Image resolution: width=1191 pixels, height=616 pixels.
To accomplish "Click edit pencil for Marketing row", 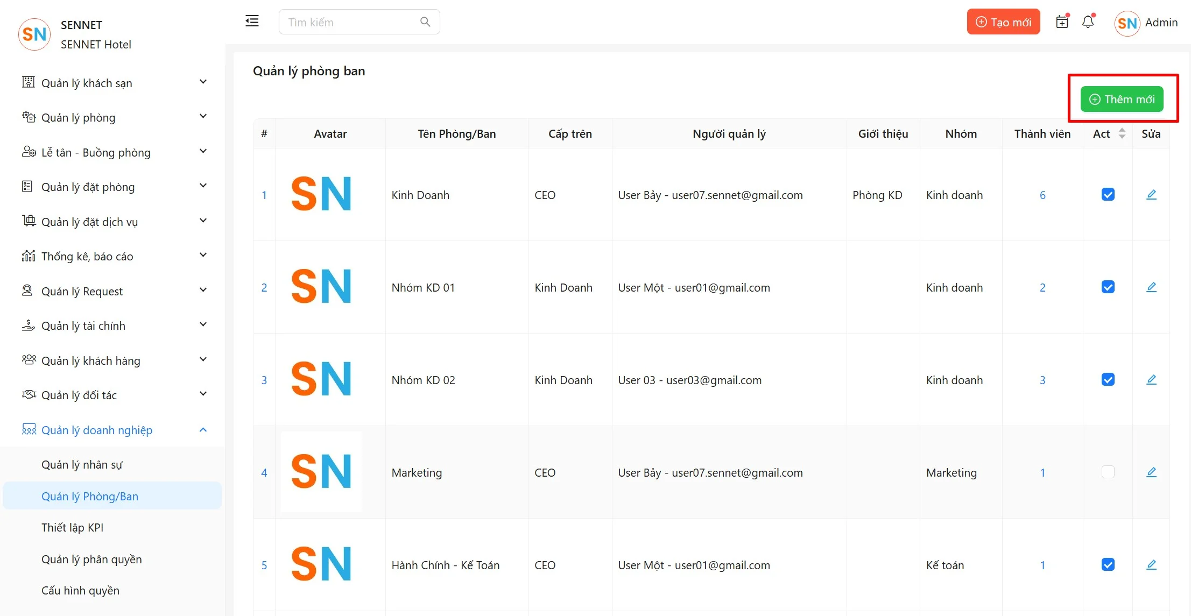I will 1151,472.
